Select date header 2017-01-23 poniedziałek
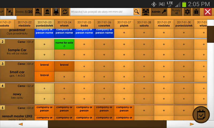This screenshot has height=128, width=214. (44, 24)
